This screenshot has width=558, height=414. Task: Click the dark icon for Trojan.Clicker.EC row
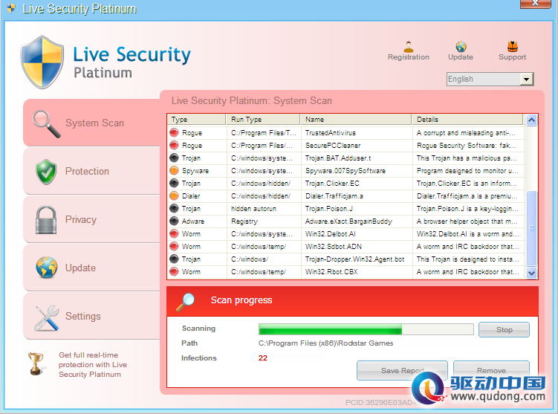click(174, 184)
